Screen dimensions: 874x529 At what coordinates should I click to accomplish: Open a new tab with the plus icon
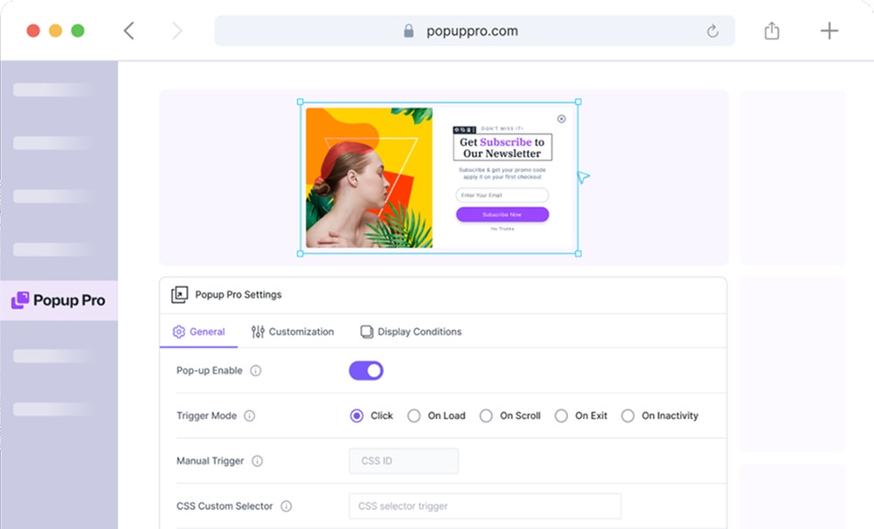(829, 31)
